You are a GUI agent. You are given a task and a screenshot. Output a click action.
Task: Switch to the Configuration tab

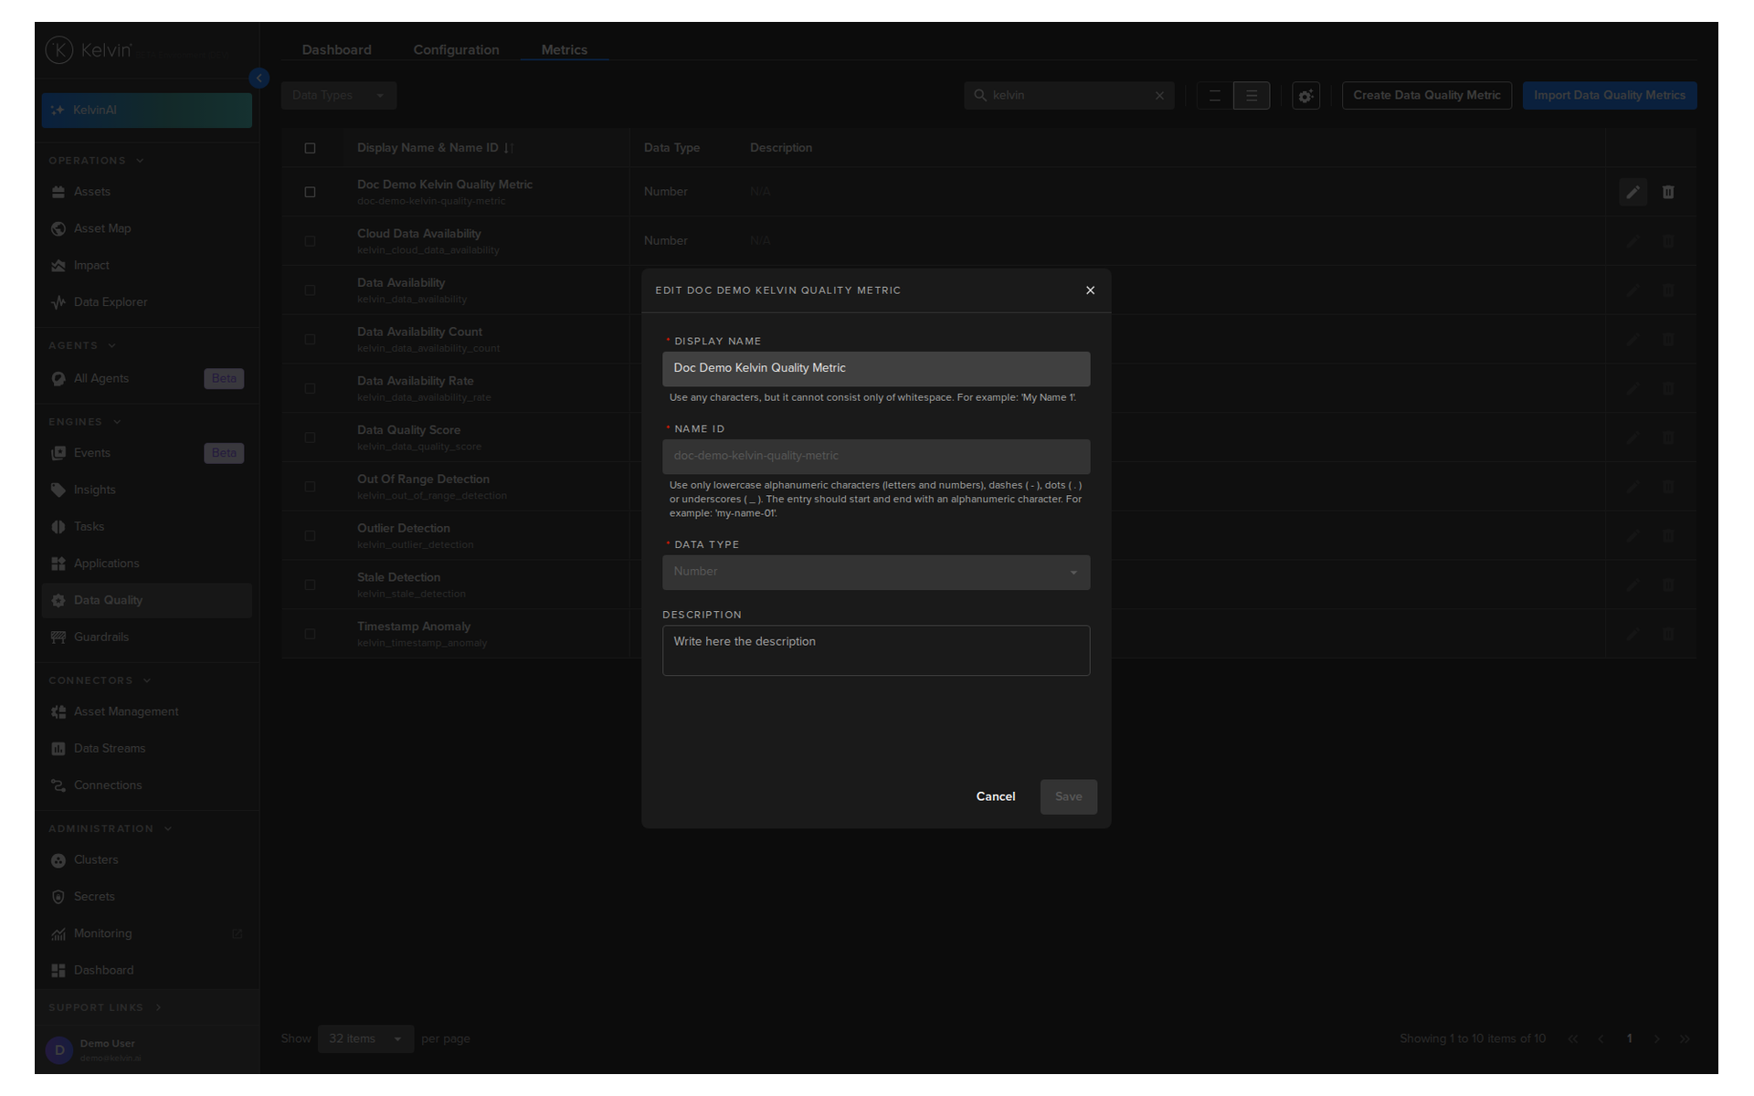(456, 50)
